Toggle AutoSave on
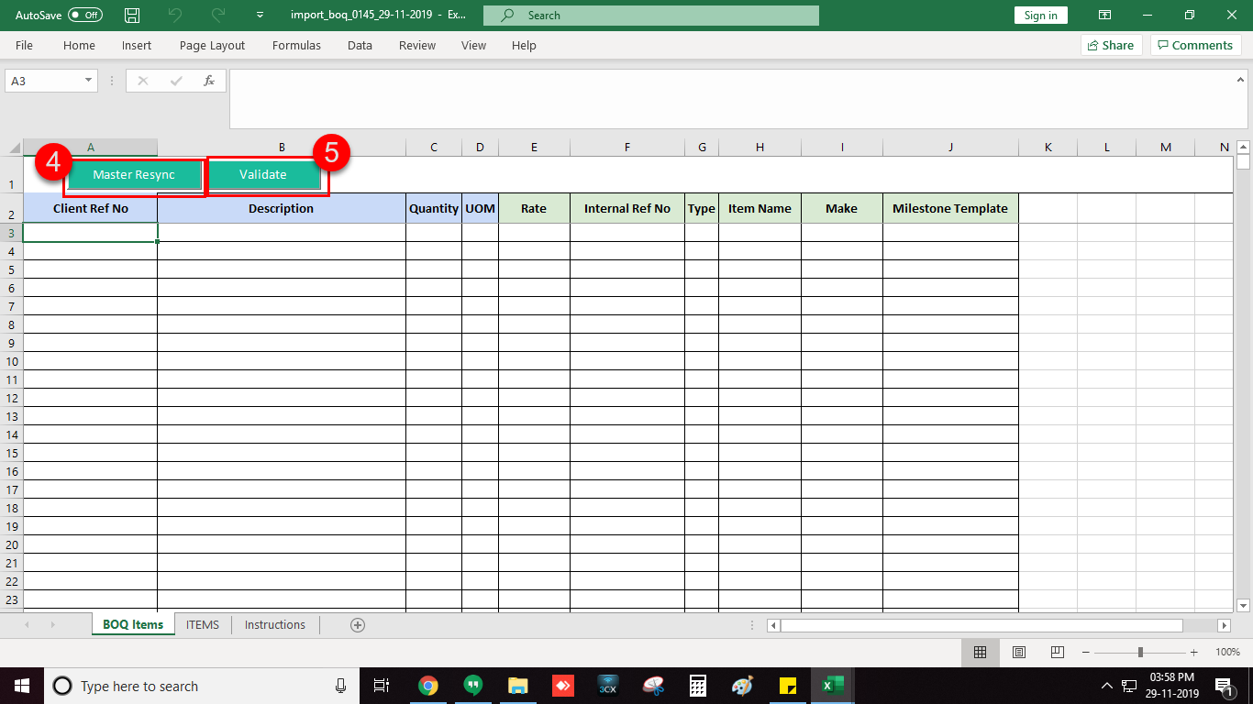 click(x=83, y=15)
